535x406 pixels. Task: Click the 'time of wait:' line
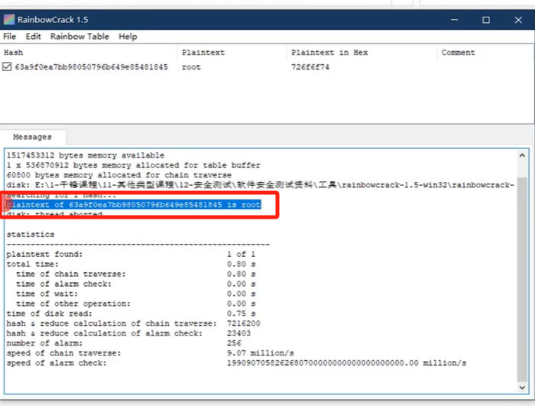[135, 294]
